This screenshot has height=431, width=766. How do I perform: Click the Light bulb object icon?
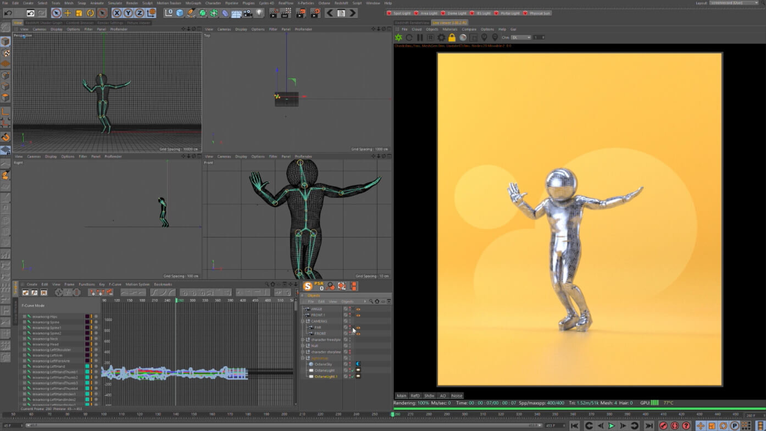pos(259,13)
